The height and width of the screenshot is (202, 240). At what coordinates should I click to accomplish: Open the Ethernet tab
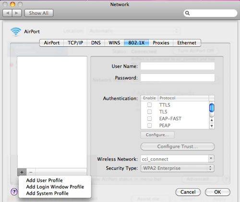187,43
